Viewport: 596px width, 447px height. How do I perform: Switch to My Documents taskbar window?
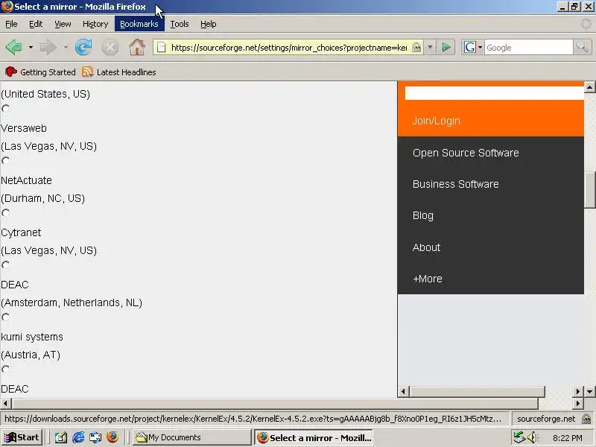click(191, 437)
